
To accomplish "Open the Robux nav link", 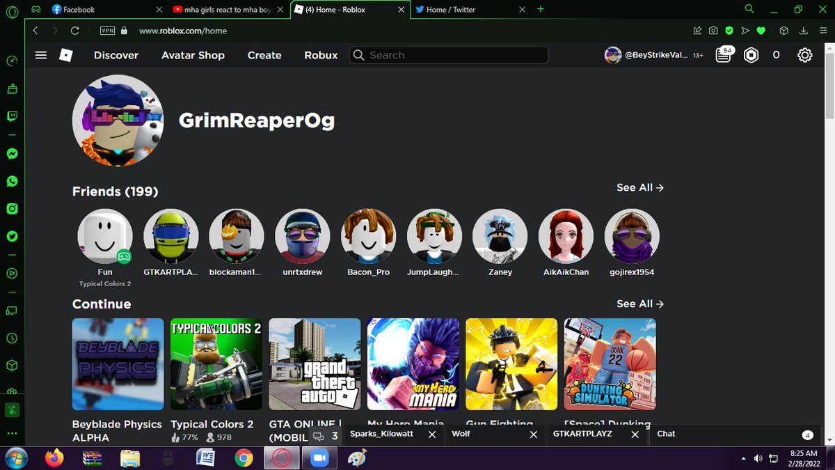I will tap(321, 55).
